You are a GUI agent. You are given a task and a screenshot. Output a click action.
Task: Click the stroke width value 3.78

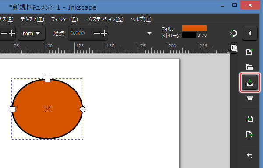[202, 35]
